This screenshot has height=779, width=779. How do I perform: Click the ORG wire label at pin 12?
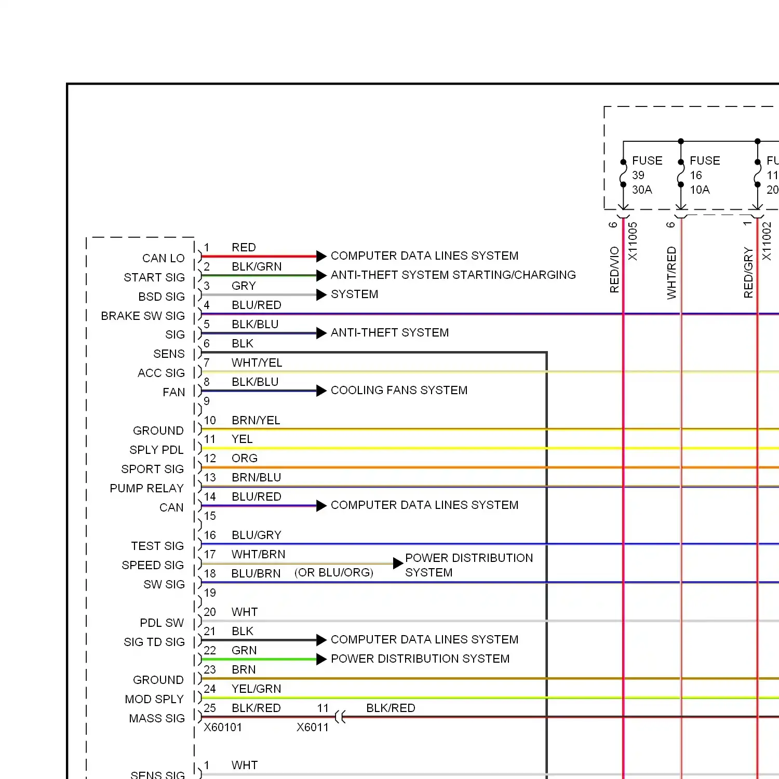click(x=245, y=458)
